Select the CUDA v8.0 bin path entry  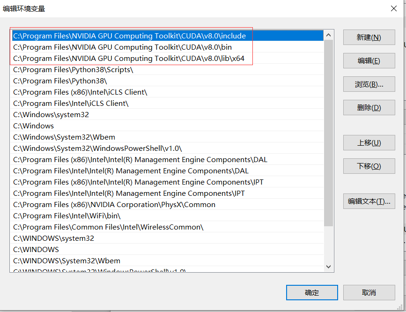point(122,47)
